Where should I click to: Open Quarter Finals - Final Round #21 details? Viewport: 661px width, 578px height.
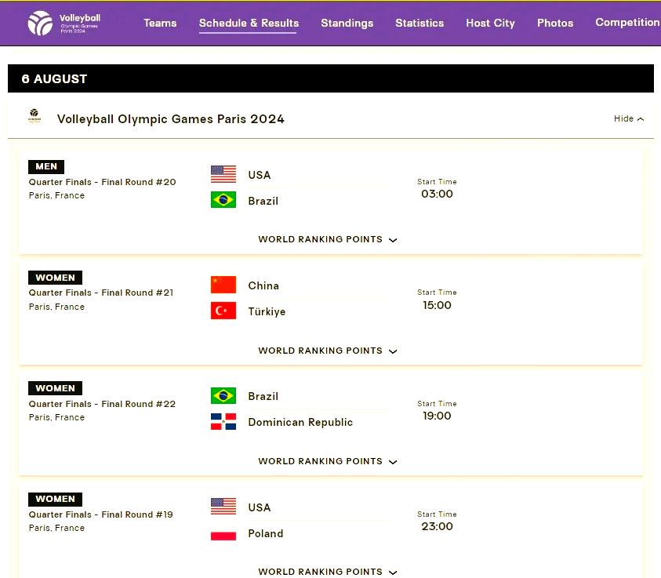[101, 293]
